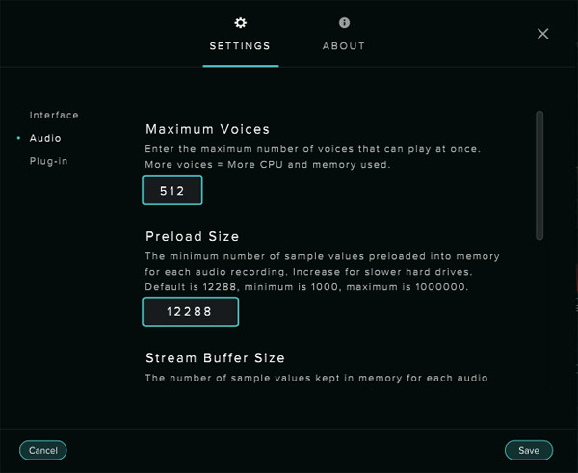Focus the Preload Size field showing 12288
Image resolution: width=578 pixels, height=473 pixels.
point(190,312)
